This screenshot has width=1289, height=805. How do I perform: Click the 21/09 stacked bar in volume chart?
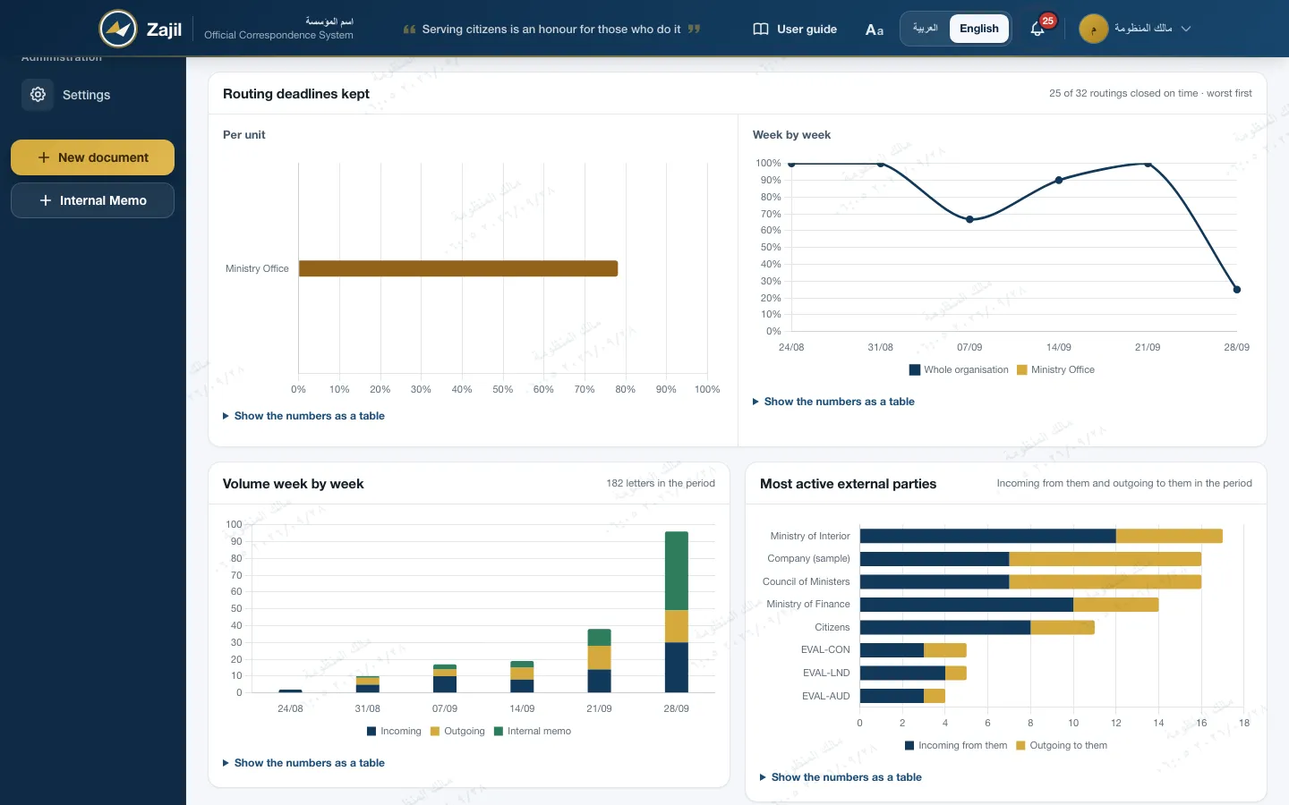click(x=599, y=661)
